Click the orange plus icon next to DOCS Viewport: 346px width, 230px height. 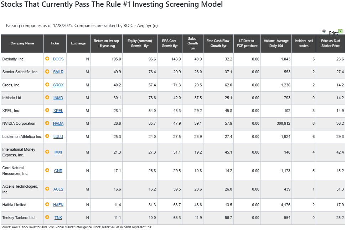(47, 59)
